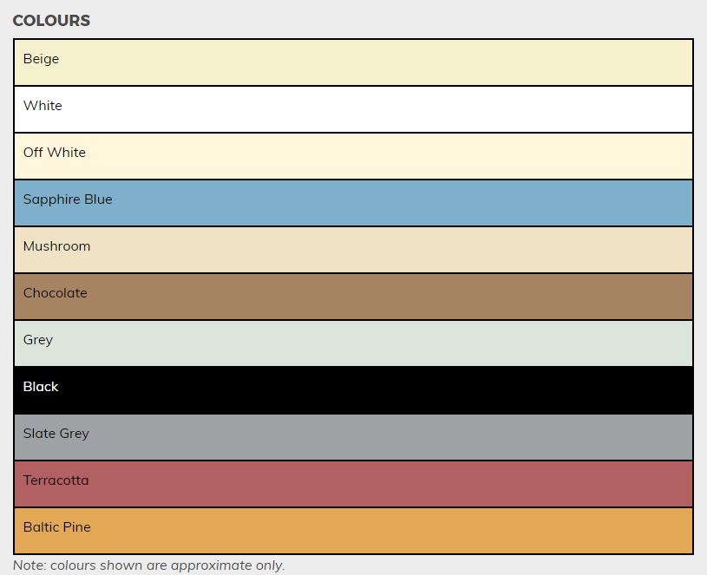Choose the White colour row
707x575 pixels.
pyautogui.click(x=353, y=109)
